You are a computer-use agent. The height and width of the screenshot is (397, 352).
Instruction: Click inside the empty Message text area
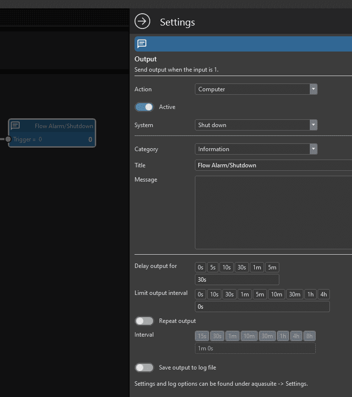coord(273,212)
